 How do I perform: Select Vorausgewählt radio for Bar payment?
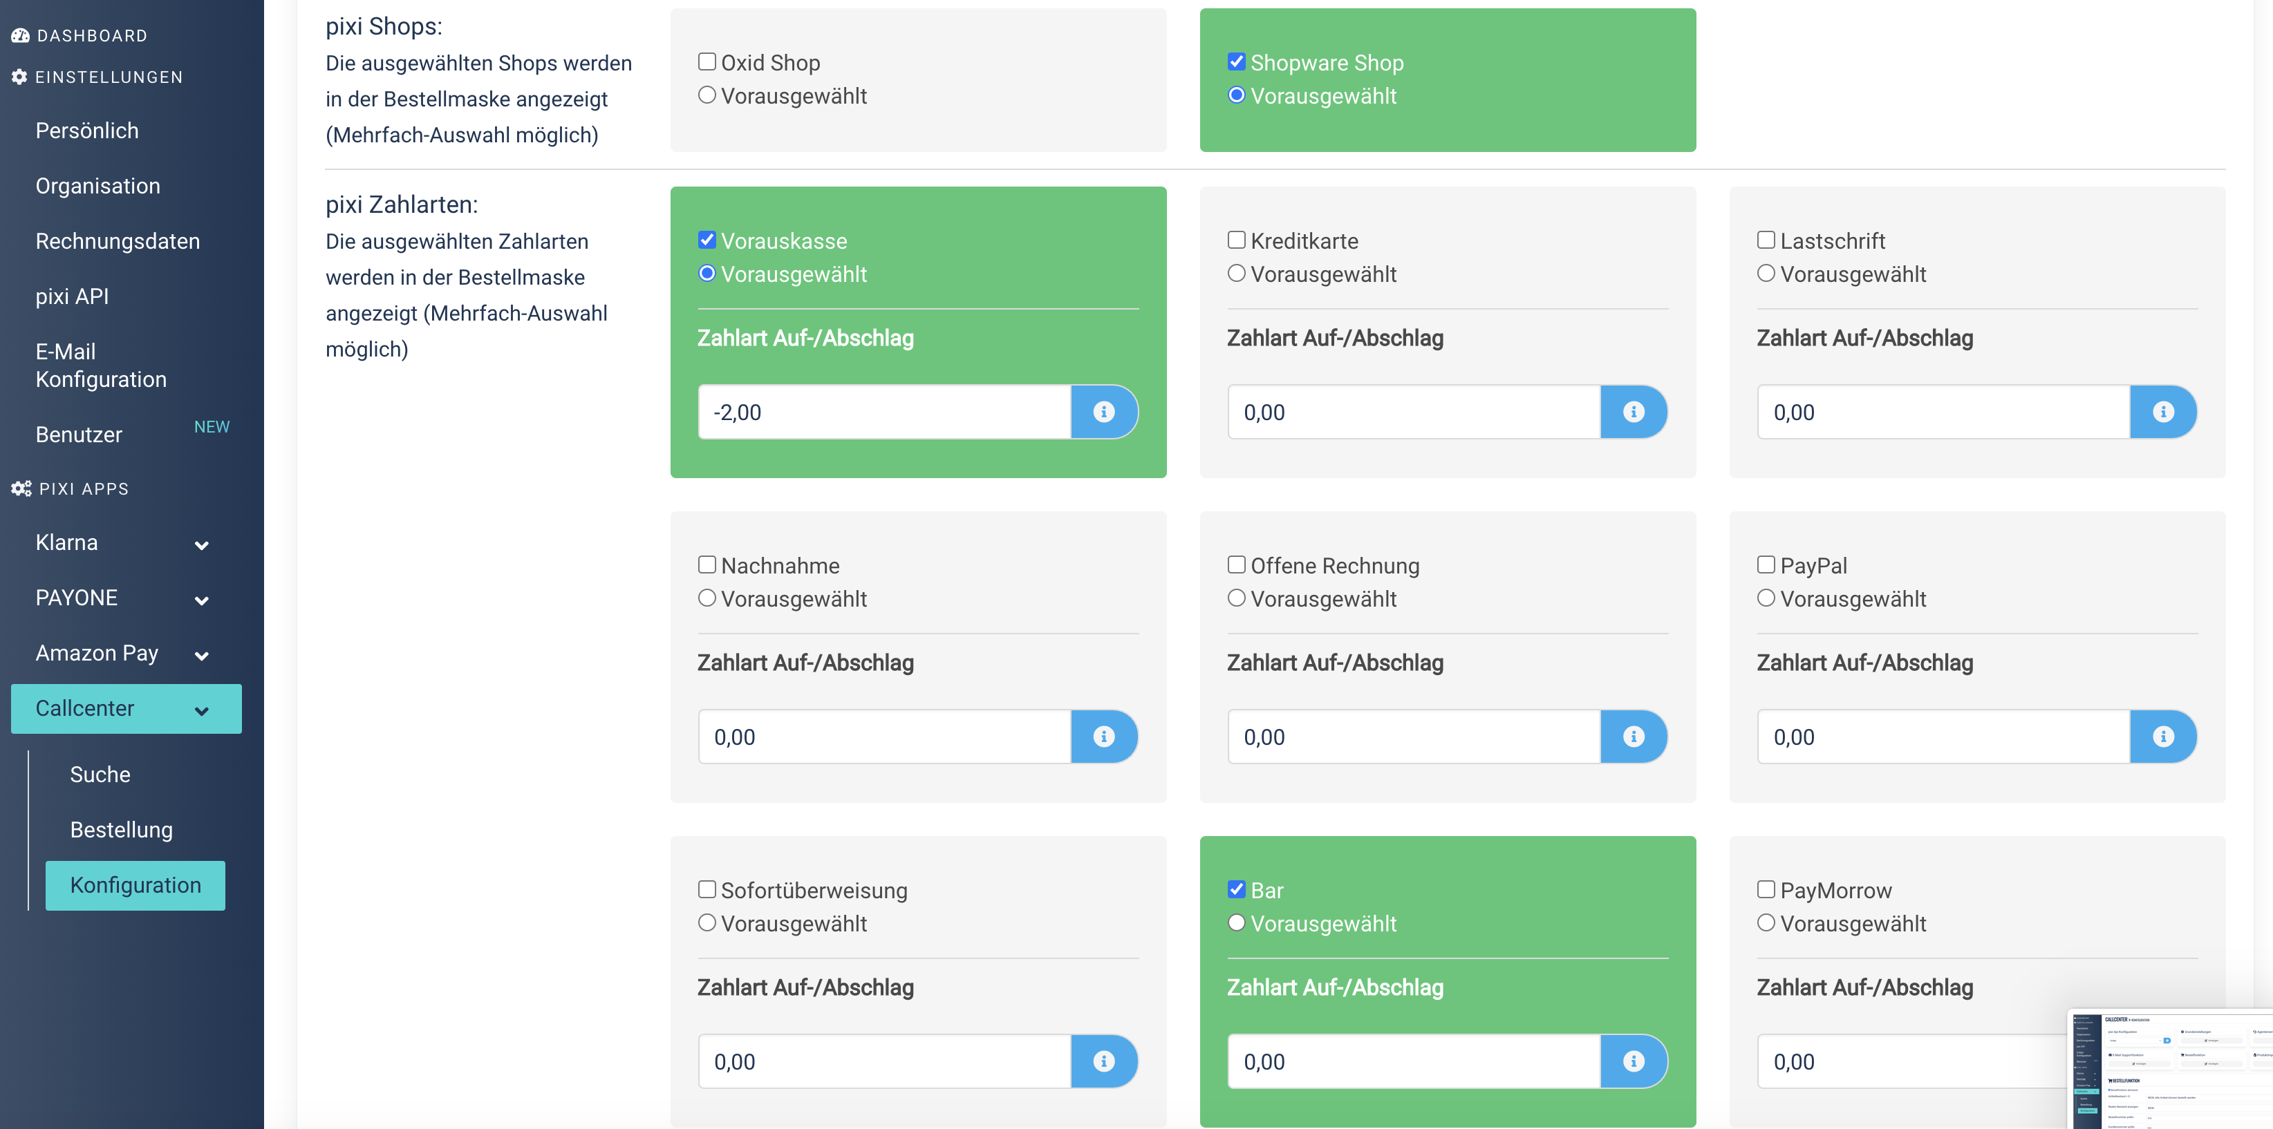coord(1236,922)
